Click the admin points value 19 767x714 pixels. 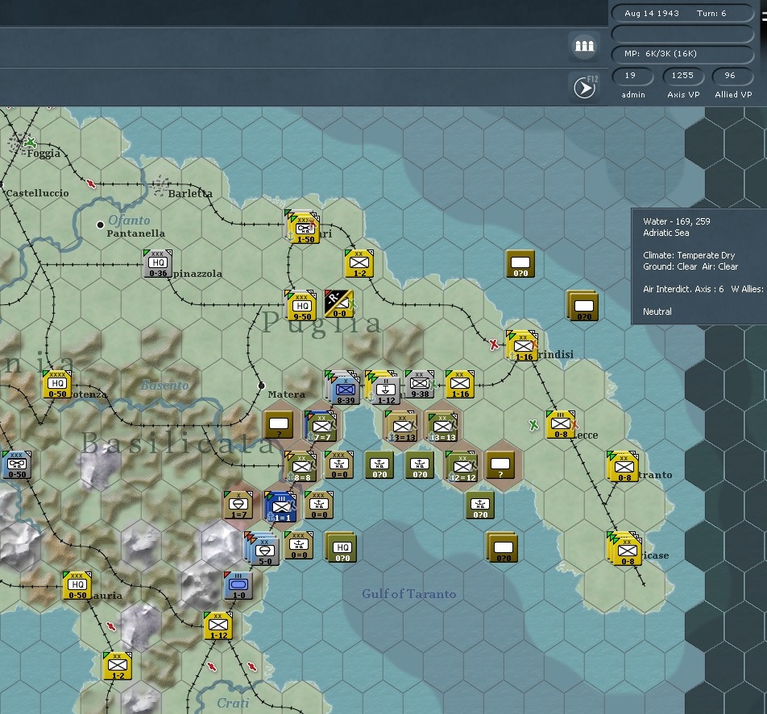point(632,76)
